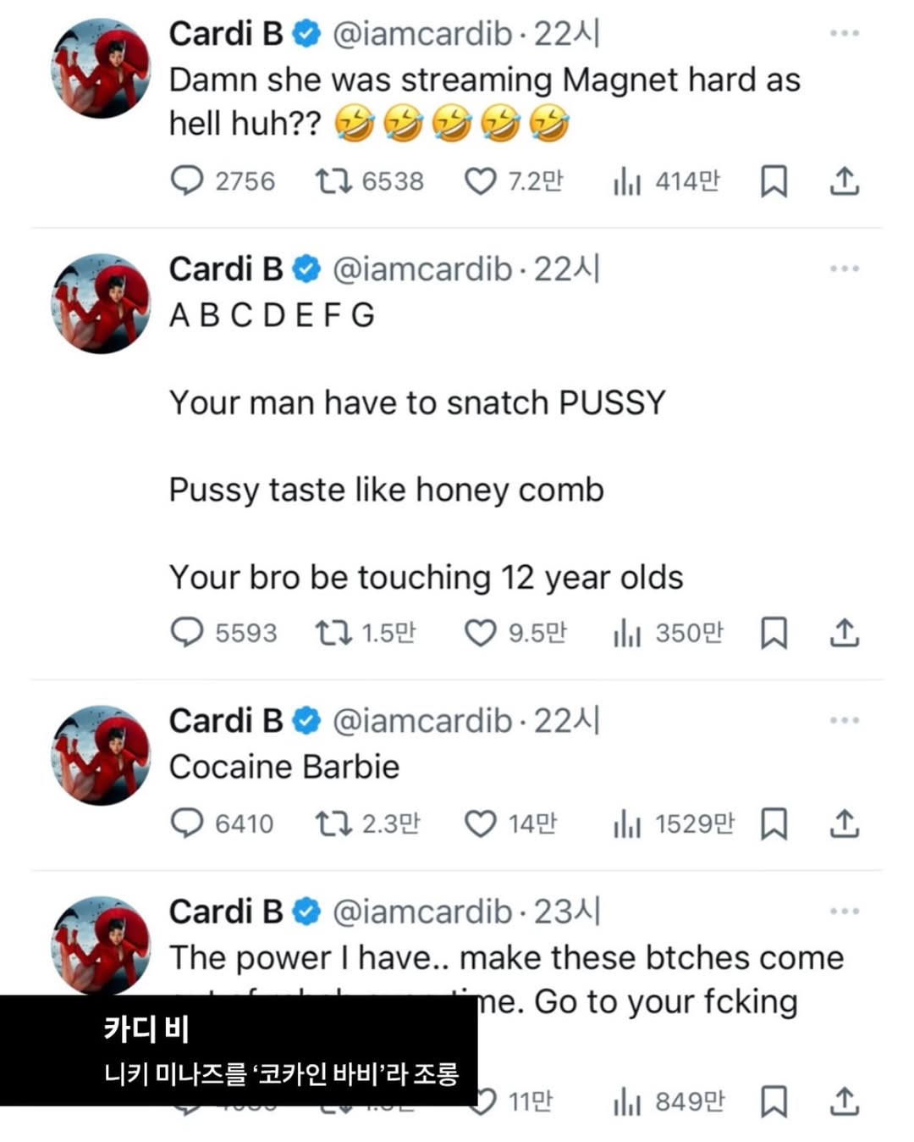914x1142 pixels.
Task: Open more options on Cocaine Barbie tweet
Action: pyautogui.click(x=844, y=720)
